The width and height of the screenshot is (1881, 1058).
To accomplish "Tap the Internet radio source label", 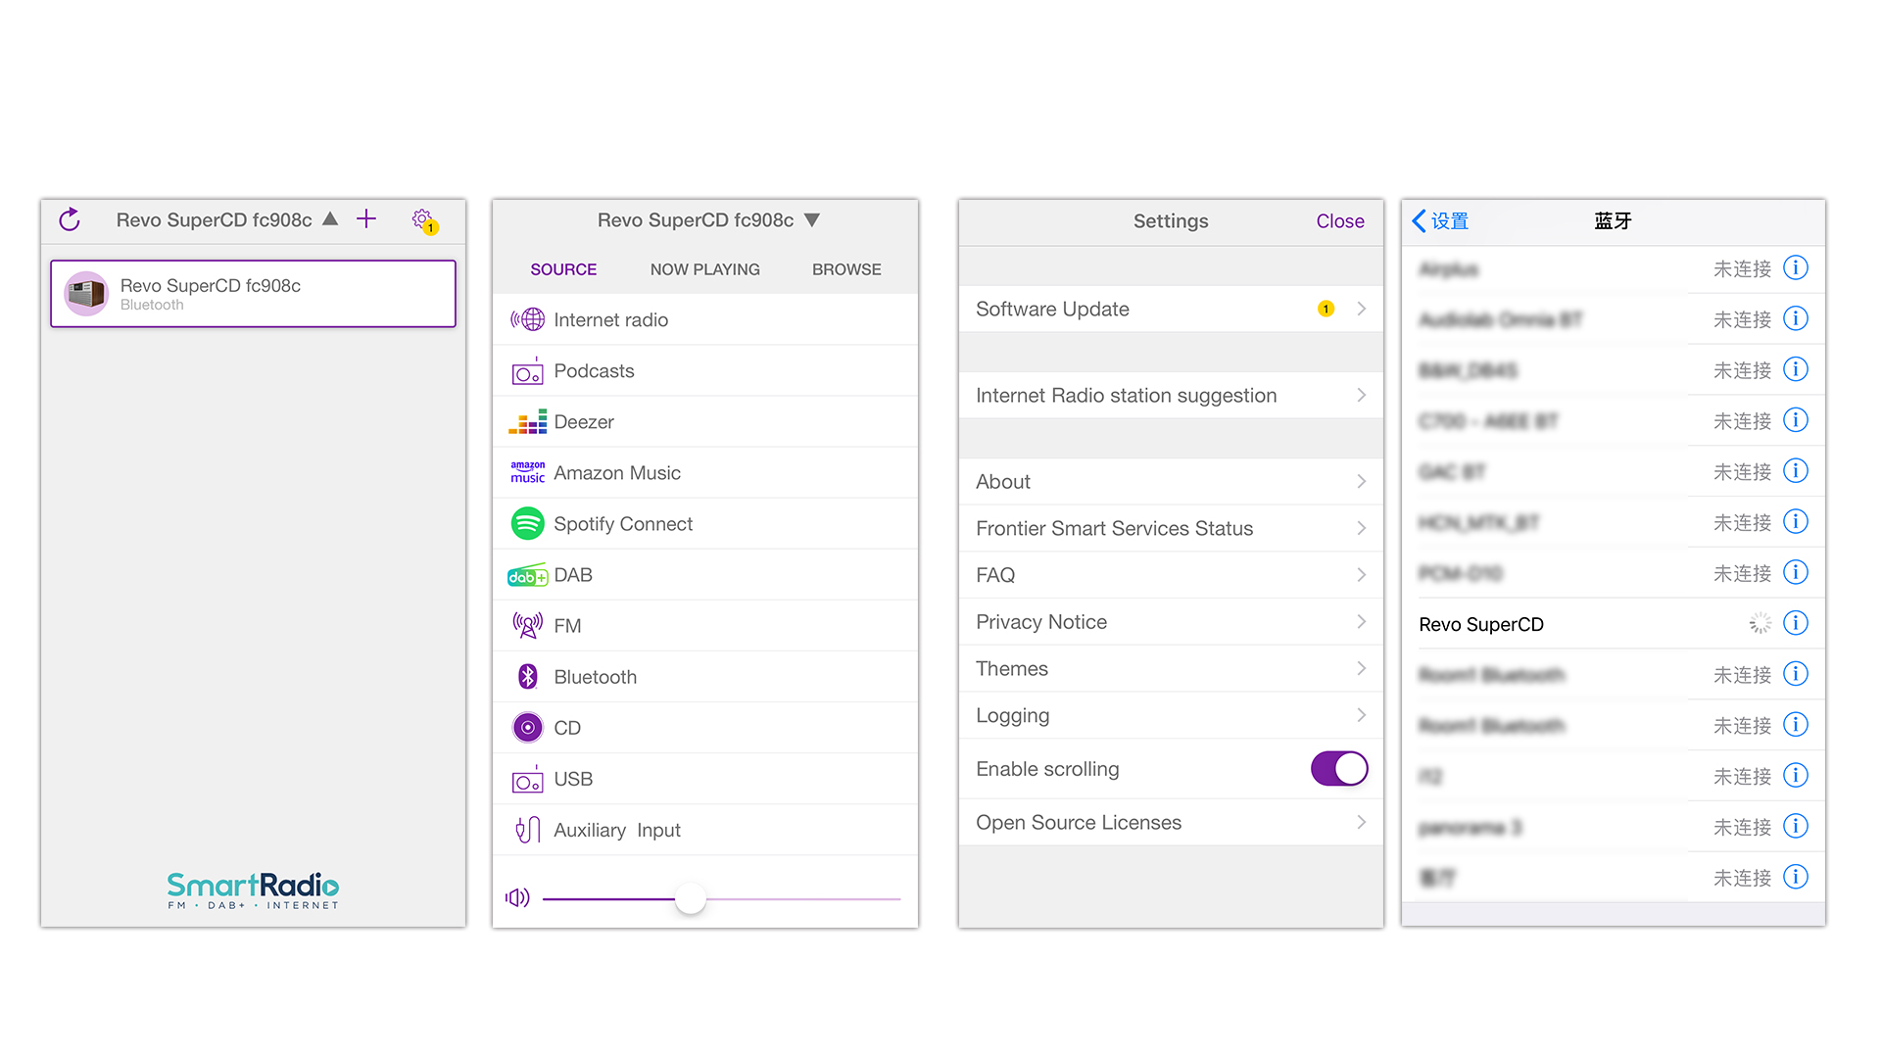I will pyautogui.click(x=610, y=320).
